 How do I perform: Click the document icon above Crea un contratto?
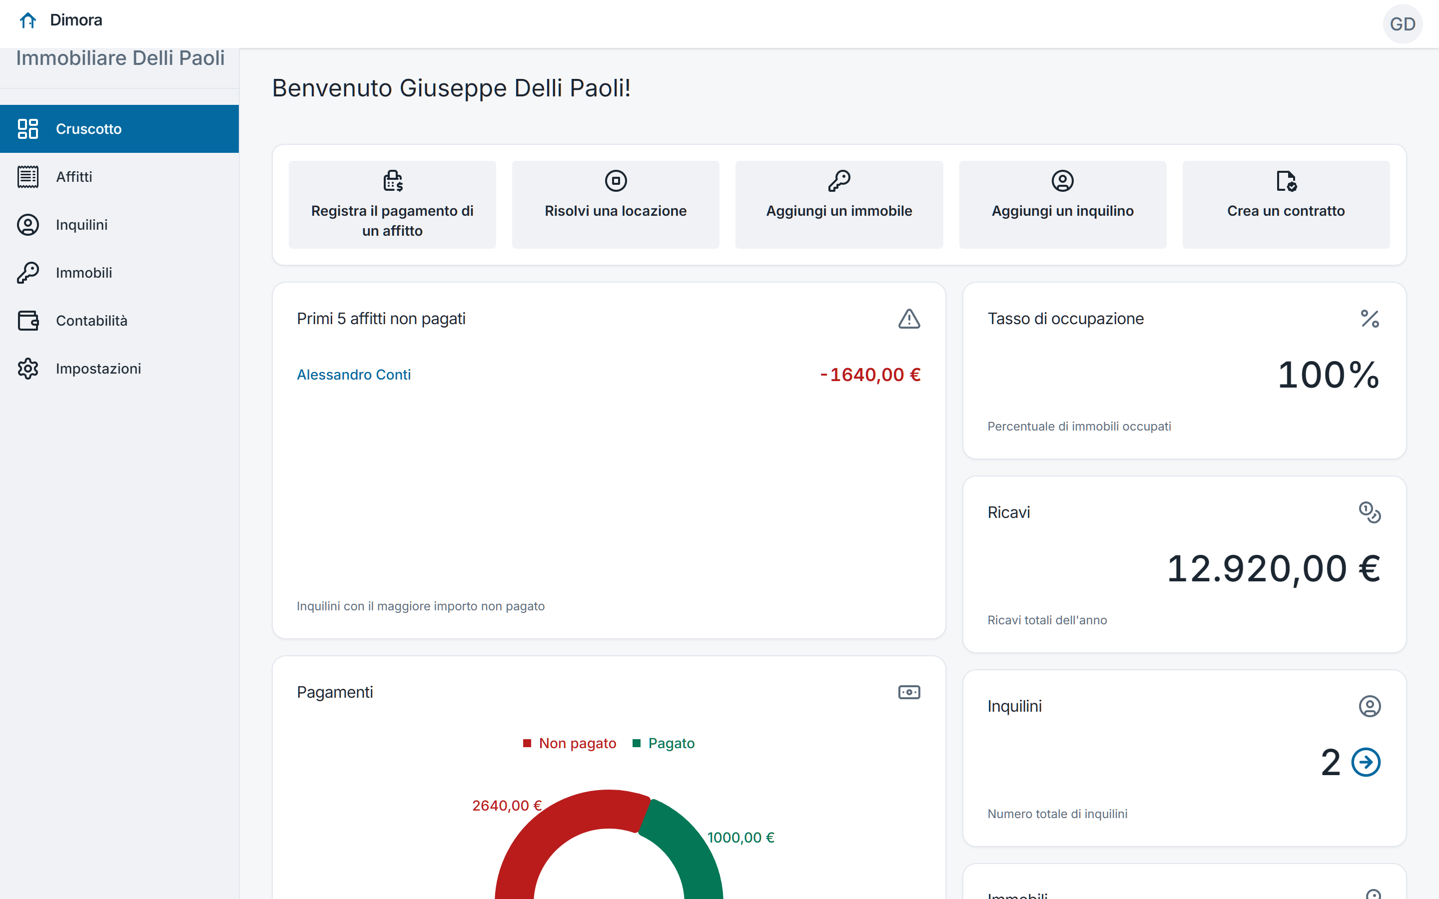click(1286, 181)
